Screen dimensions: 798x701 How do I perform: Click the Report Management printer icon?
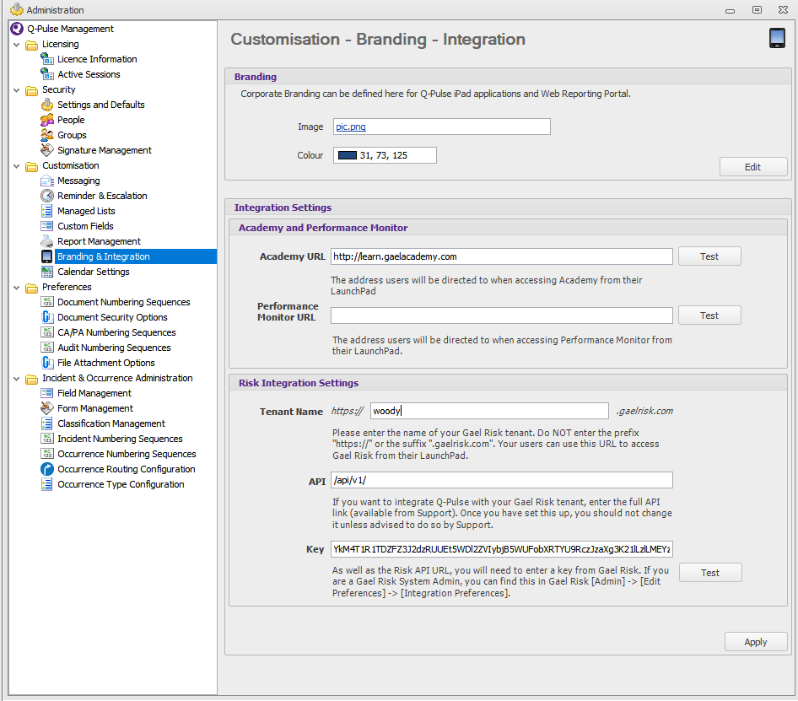[47, 241]
